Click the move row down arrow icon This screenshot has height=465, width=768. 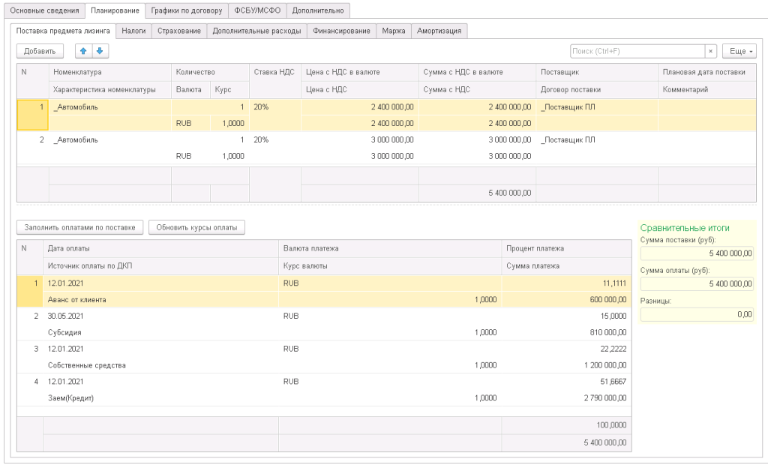pos(99,51)
